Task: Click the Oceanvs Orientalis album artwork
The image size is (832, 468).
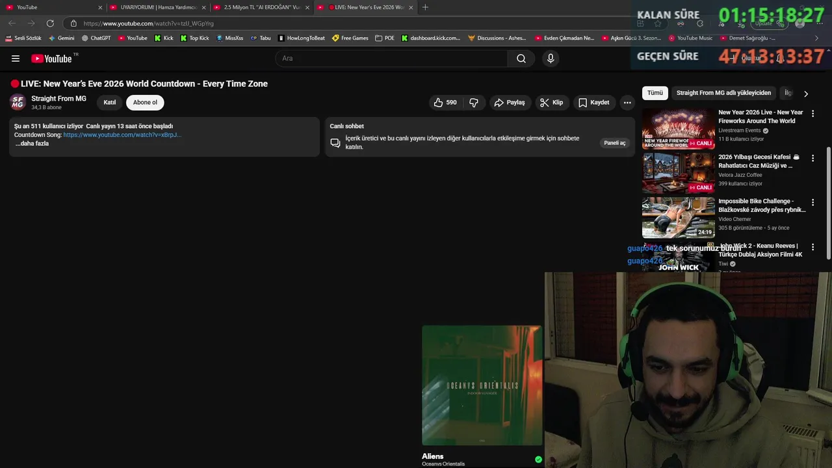Action: pos(482,385)
